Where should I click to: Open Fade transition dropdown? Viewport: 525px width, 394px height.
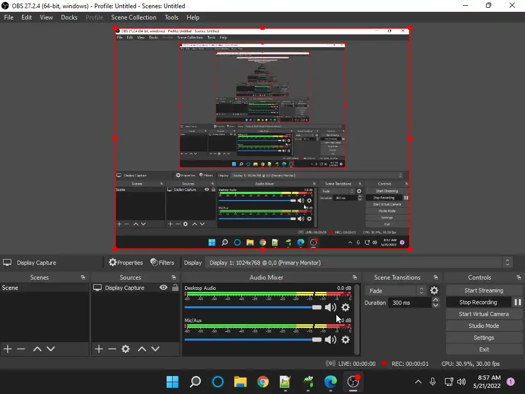(x=395, y=290)
